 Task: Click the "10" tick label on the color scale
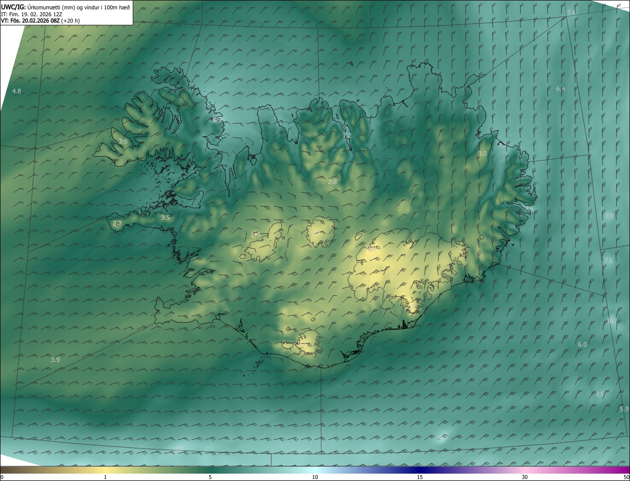(x=315, y=477)
